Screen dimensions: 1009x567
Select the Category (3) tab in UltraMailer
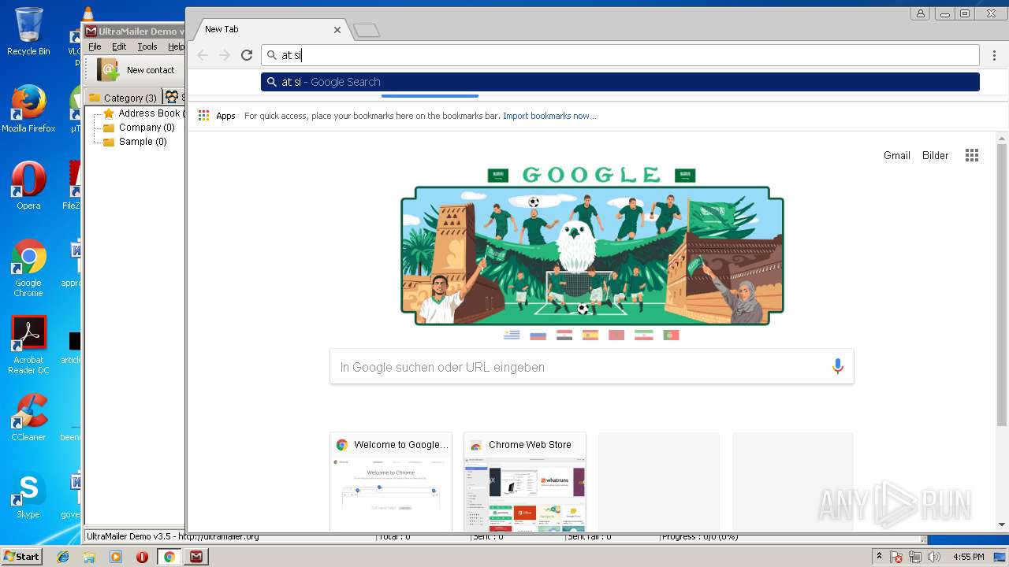point(122,98)
